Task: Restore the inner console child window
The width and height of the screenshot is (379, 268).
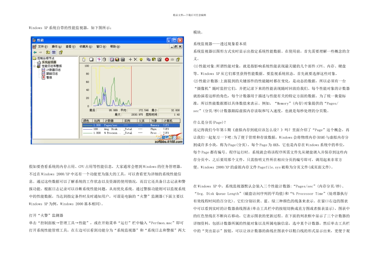Action: click(x=176, y=46)
